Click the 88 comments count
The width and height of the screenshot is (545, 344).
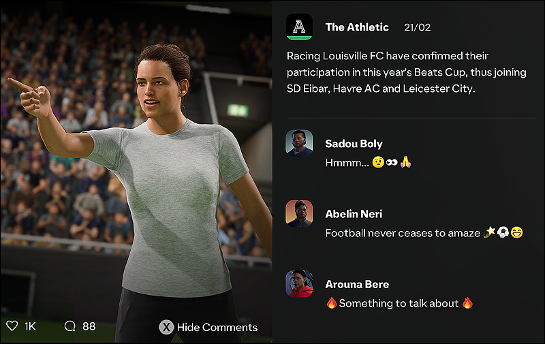click(x=89, y=326)
